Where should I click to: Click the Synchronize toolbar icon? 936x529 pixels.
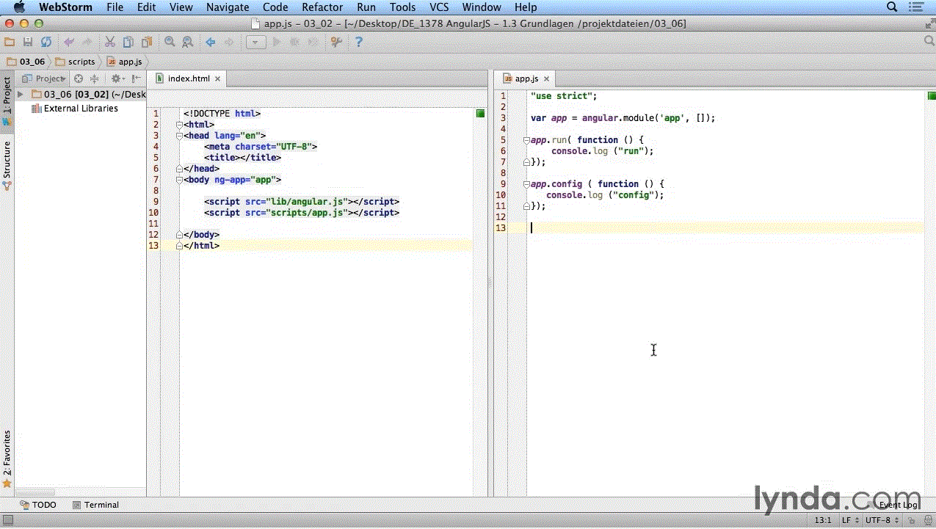[x=46, y=43]
